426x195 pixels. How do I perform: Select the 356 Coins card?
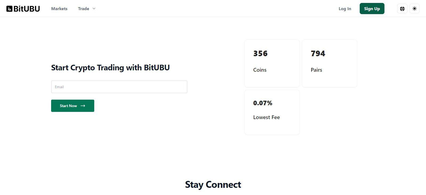tap(272, 63)
